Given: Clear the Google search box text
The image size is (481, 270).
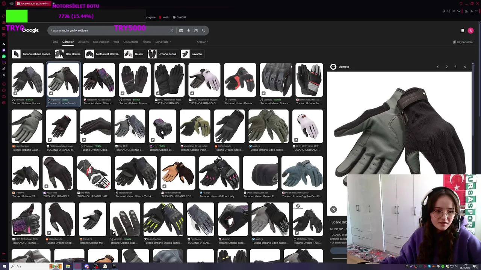Looking at the screenshot, I should tap(172, 30).
